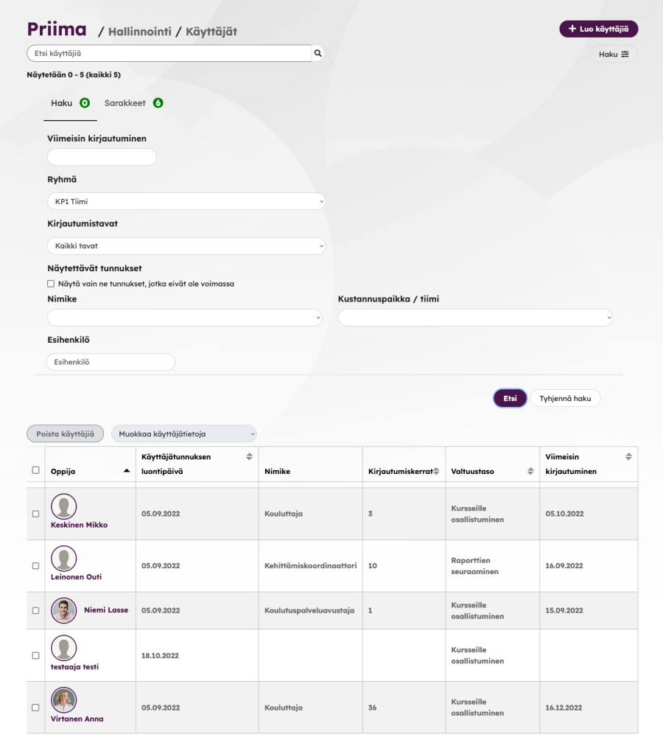The width and height of the screenshot is (663, 754).
Task: Sort by Oppija column arrow
Action: click(127, 471)
